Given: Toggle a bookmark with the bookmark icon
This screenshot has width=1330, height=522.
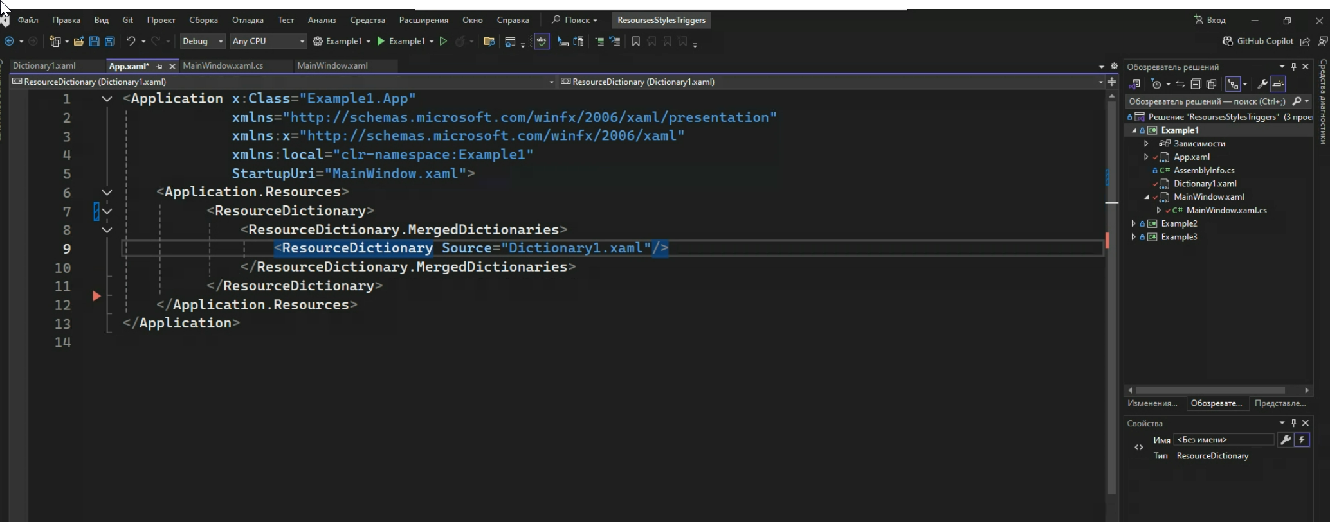Looking at the screenshot, I should pyautogui.click(x=635, y=41).
